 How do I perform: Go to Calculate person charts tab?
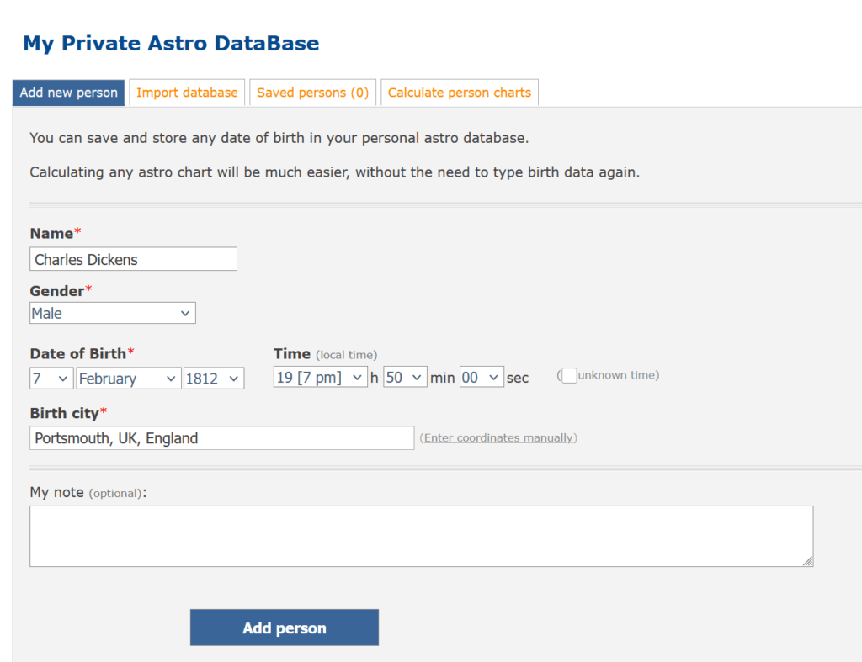click(x=459, y=93)
